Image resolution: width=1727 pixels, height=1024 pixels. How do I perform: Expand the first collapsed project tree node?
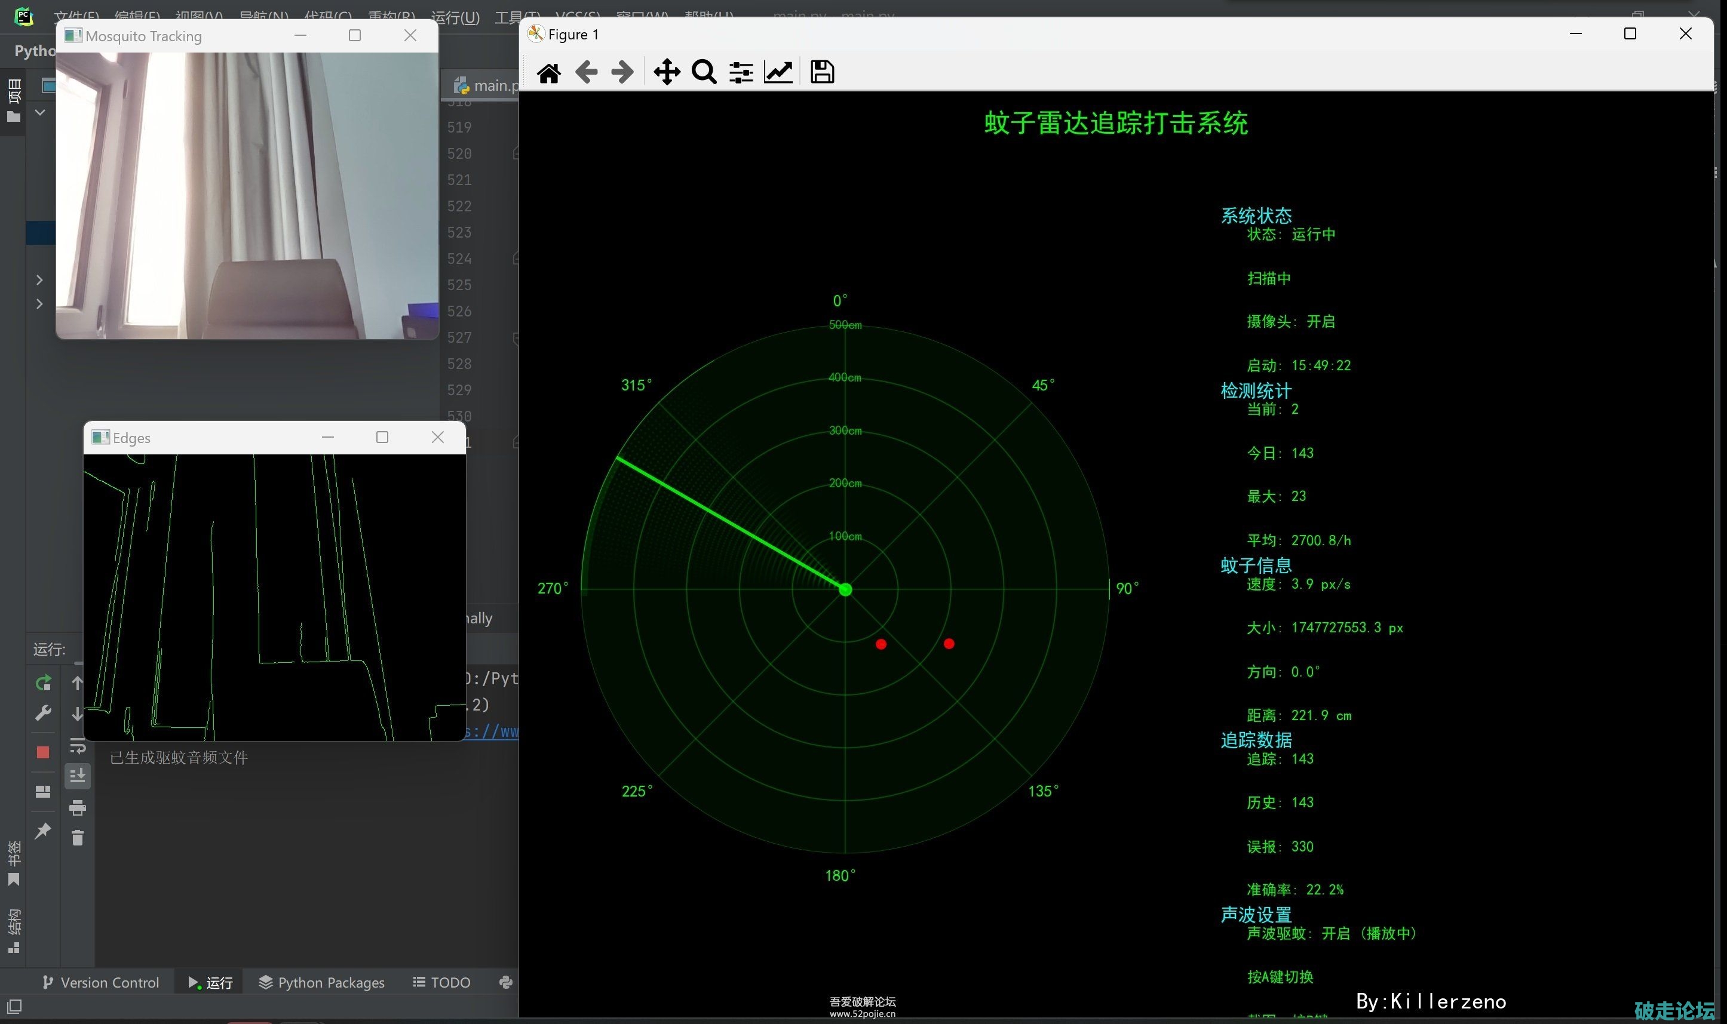tap(39, 279)
